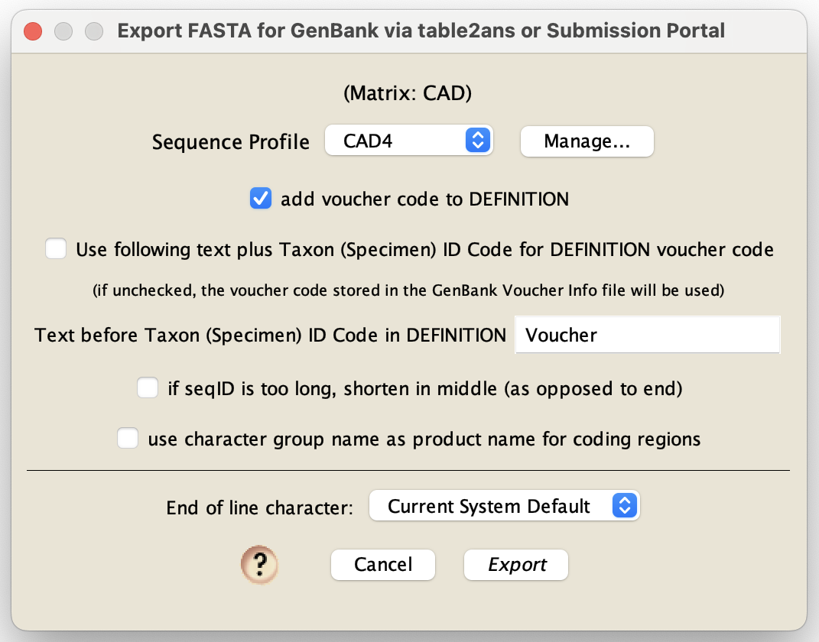The width and height of the screenshot is (819, 642).
Task: Export the FASTA file
Action: point(515,565)
